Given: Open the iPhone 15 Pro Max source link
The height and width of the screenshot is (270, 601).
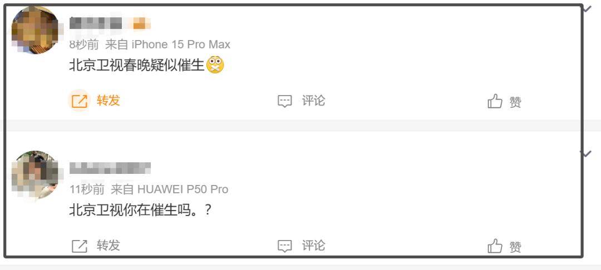Looking at the screenshot, I should (x=181, y=45).
